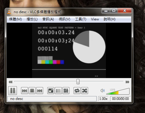The image size is (145, 113).
Task: Step forward using faster arrows icon
Action: (x=127, y=82)
